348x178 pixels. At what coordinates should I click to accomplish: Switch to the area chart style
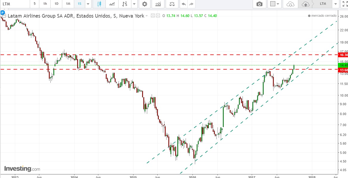pyautogui.click(x=112, y=4)
